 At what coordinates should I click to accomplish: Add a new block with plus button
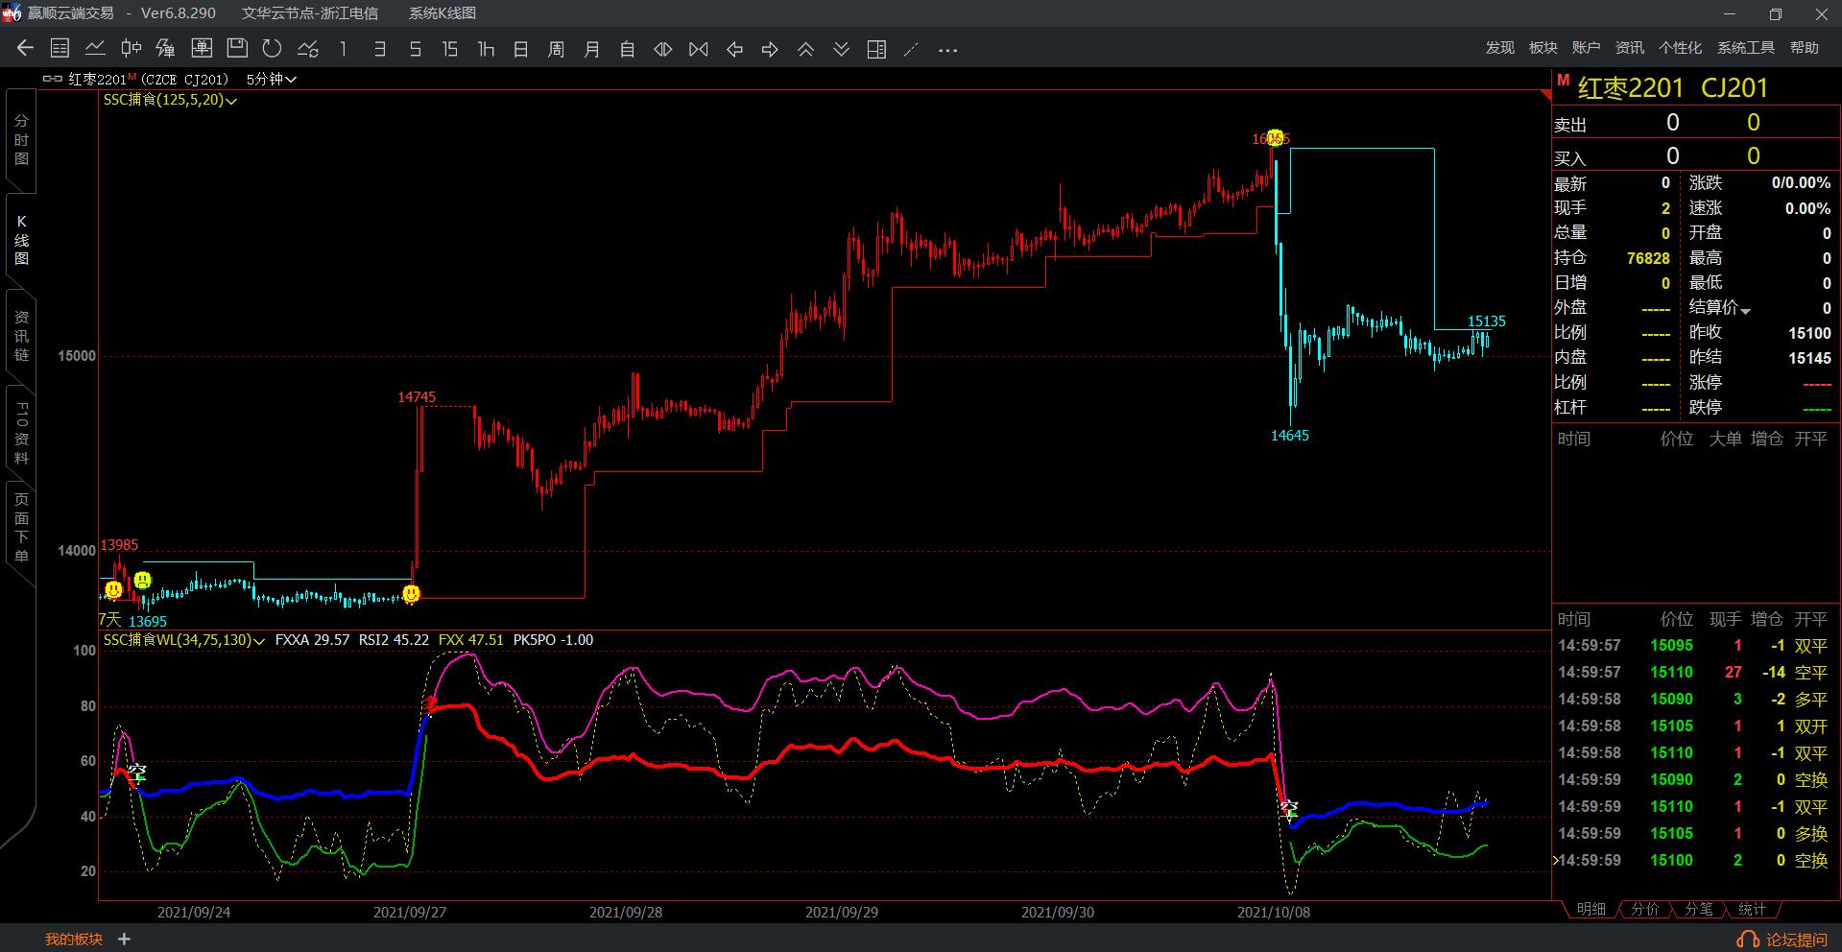(124, 940)
